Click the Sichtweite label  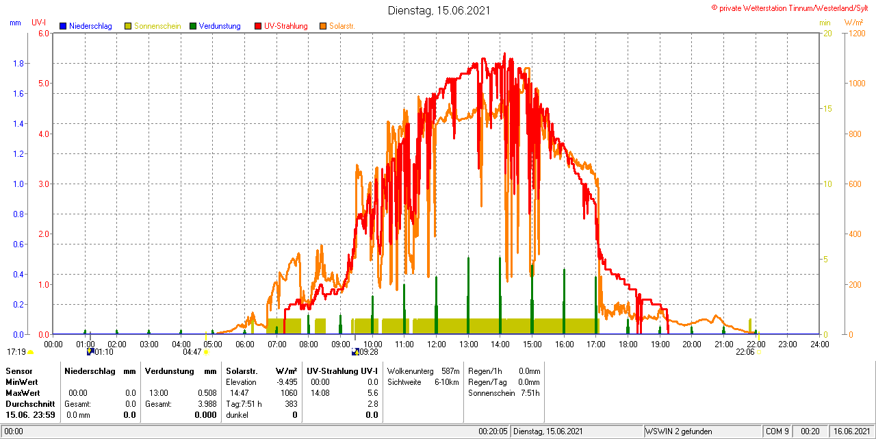(403, 381)
